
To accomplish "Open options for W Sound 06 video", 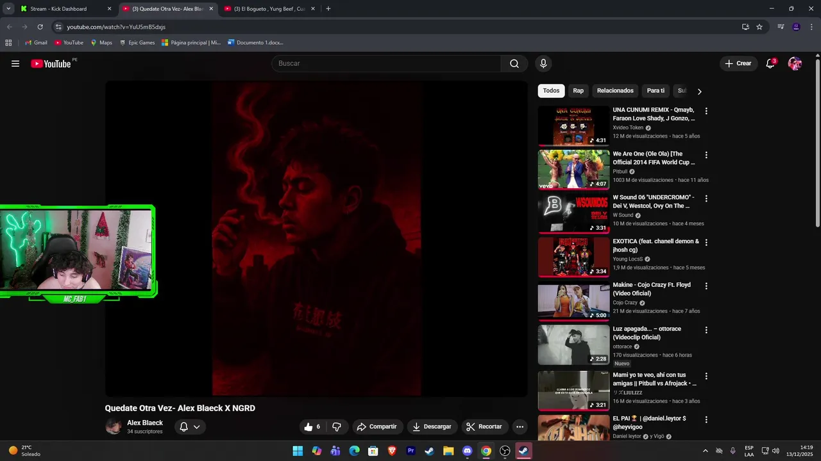I will pyautogui.click(x=706, y=198).
